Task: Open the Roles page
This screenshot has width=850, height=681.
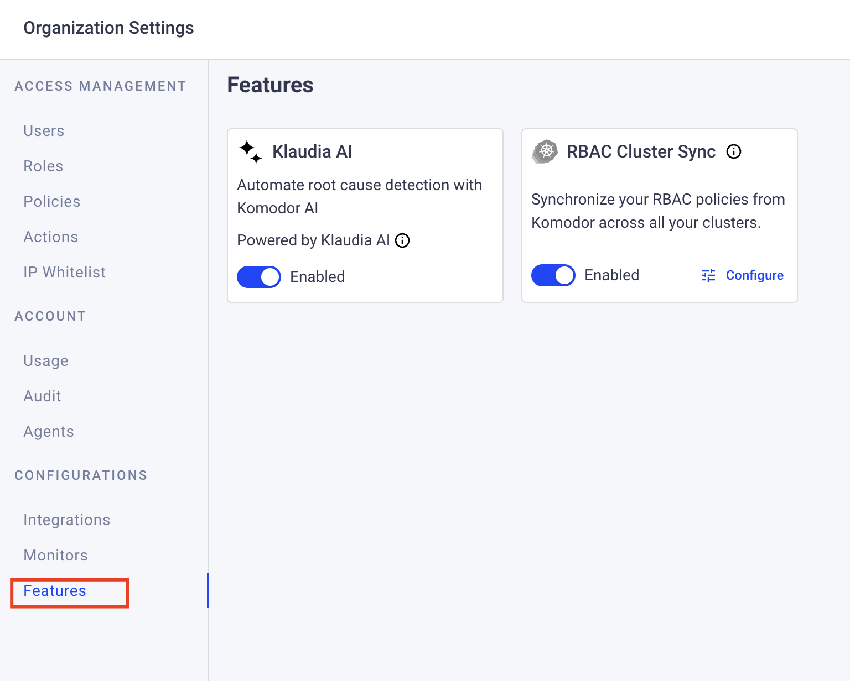Action: [x=43, y=166]
